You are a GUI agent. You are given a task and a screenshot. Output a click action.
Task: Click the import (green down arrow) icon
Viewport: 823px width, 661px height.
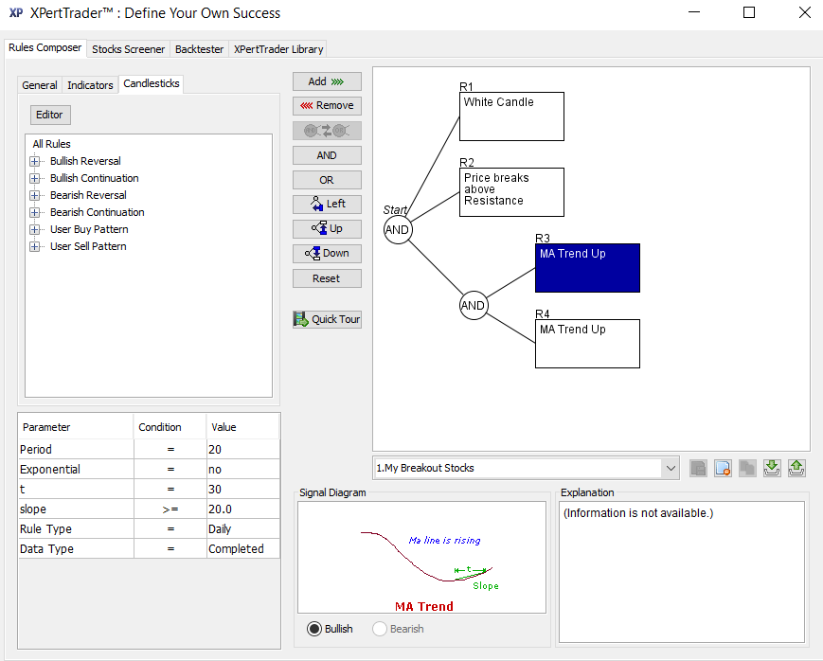click(772, 469)
